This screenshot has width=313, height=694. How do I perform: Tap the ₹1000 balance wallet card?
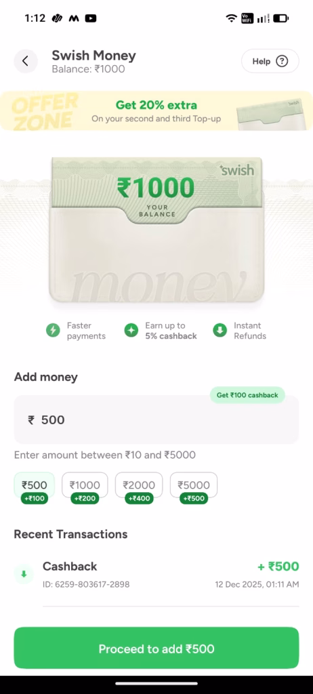tap(156, 229)
